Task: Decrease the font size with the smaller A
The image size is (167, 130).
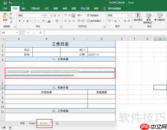Action: (x=59, y=15)
